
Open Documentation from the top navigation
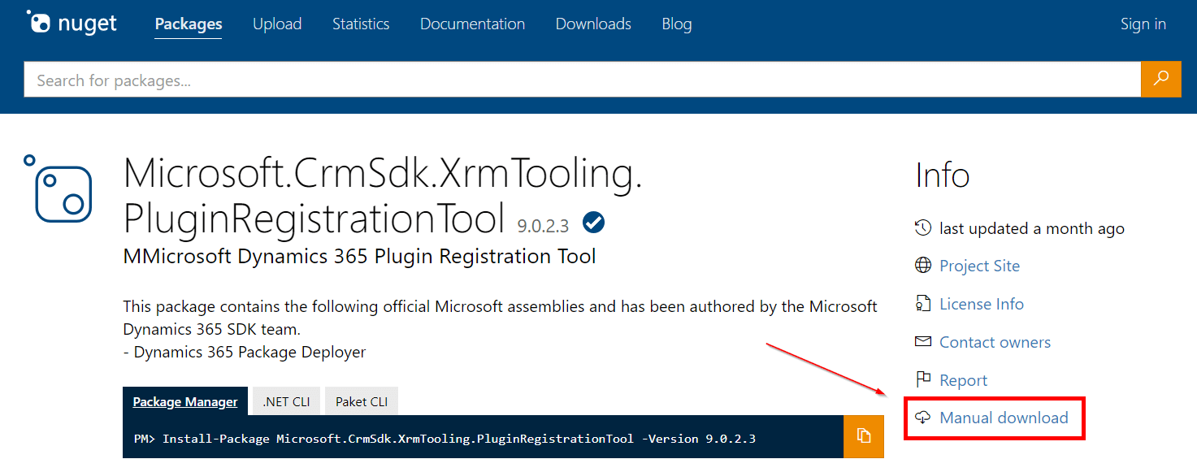click(472, 24)
